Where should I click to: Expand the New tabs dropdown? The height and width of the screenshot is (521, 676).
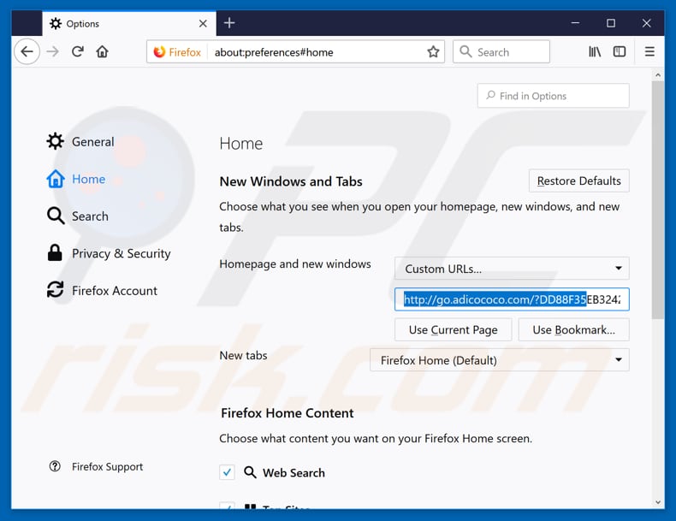[x=499, y=360]
